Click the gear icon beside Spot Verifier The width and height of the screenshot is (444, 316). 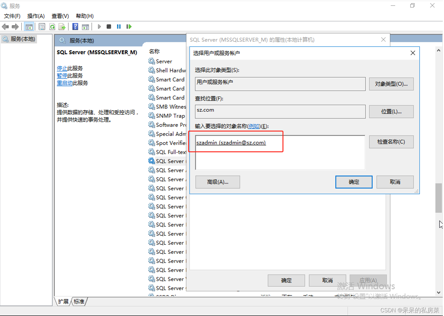pos(151,143)
